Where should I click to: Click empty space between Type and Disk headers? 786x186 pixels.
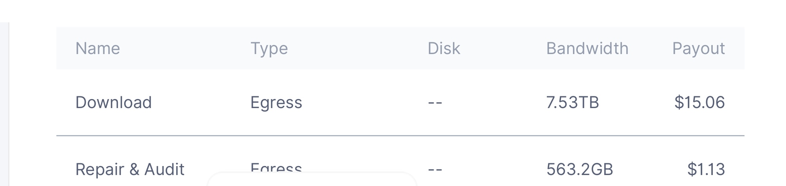358,49
